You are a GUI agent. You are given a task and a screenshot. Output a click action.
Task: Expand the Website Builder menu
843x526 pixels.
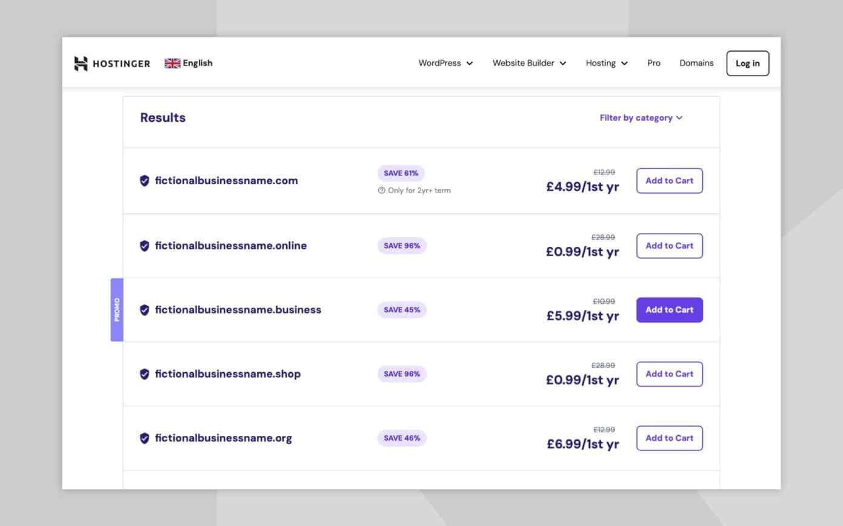529,63
